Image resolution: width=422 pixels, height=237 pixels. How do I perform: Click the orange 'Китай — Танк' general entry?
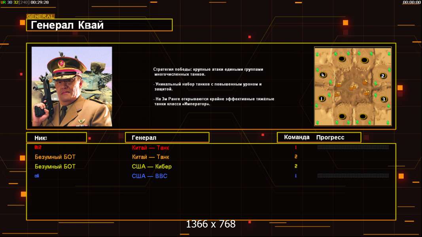tap(150, 157)
